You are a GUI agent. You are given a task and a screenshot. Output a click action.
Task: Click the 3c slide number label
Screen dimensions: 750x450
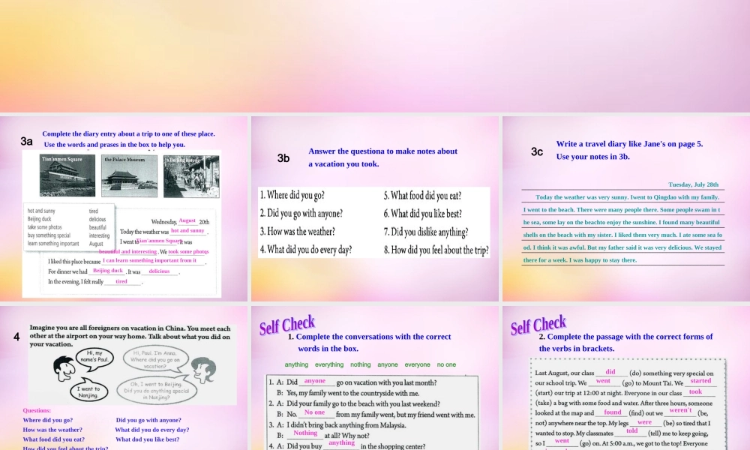[537, 151]
